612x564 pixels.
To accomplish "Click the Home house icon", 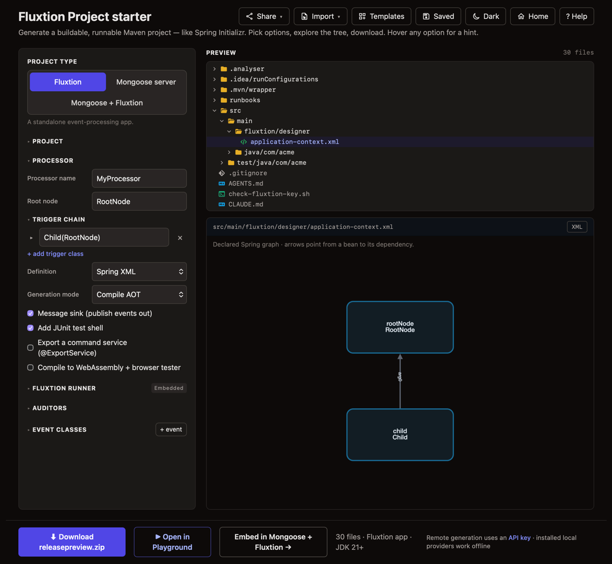I will tap(521, 16).
